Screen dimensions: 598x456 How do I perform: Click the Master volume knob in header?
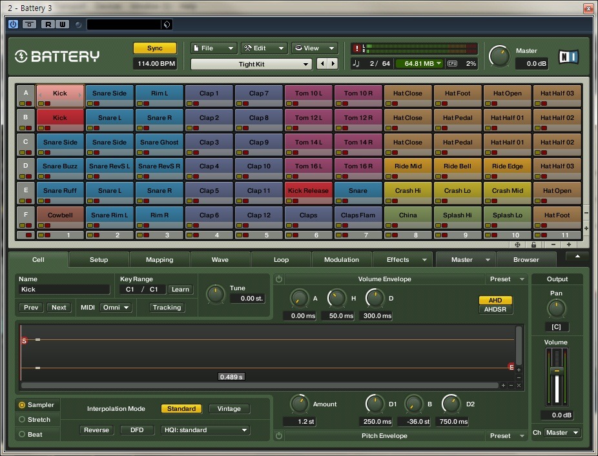coord(499,56)
